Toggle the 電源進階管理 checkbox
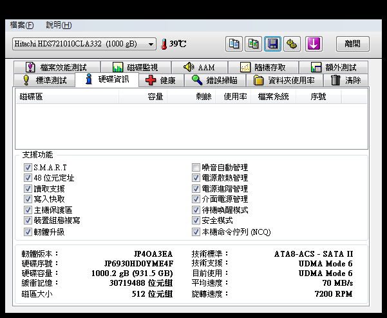Image resolution: width=387 pixels, height=318 pixels. click(196, 189)
